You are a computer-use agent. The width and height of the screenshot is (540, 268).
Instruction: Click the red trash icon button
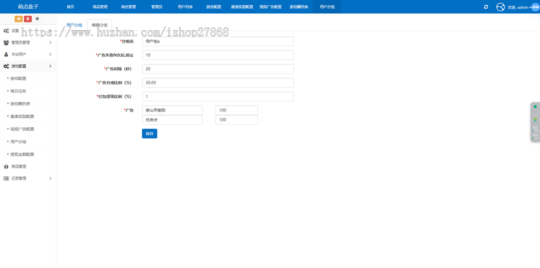coord(28,19)
